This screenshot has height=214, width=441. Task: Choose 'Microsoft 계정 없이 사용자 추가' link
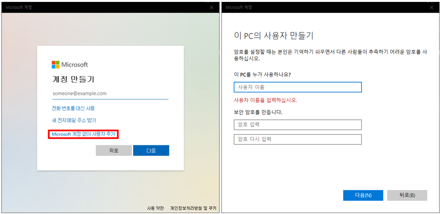pos(83,135)
